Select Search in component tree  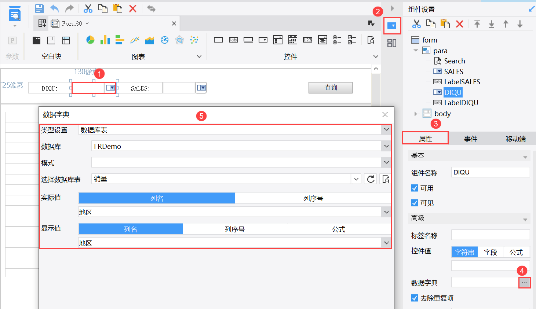pos(455,61)
